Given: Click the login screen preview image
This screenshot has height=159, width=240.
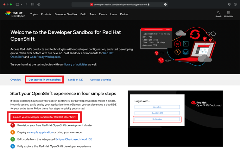Looking at the screenshot, I should 175,119.
